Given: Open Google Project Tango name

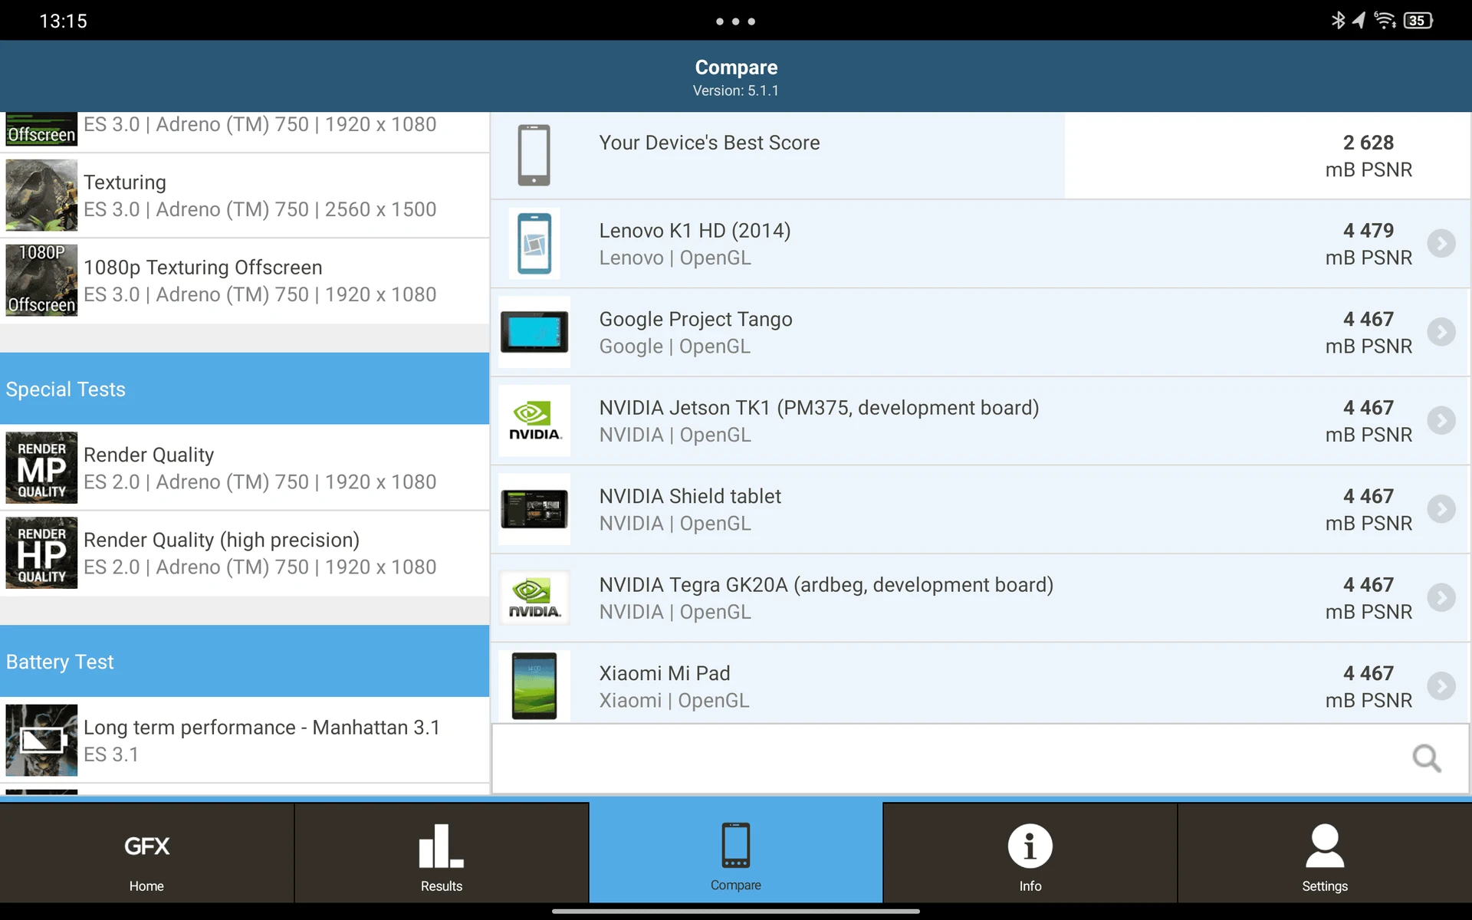Looking at the screenshot, I should click(695, 319).
